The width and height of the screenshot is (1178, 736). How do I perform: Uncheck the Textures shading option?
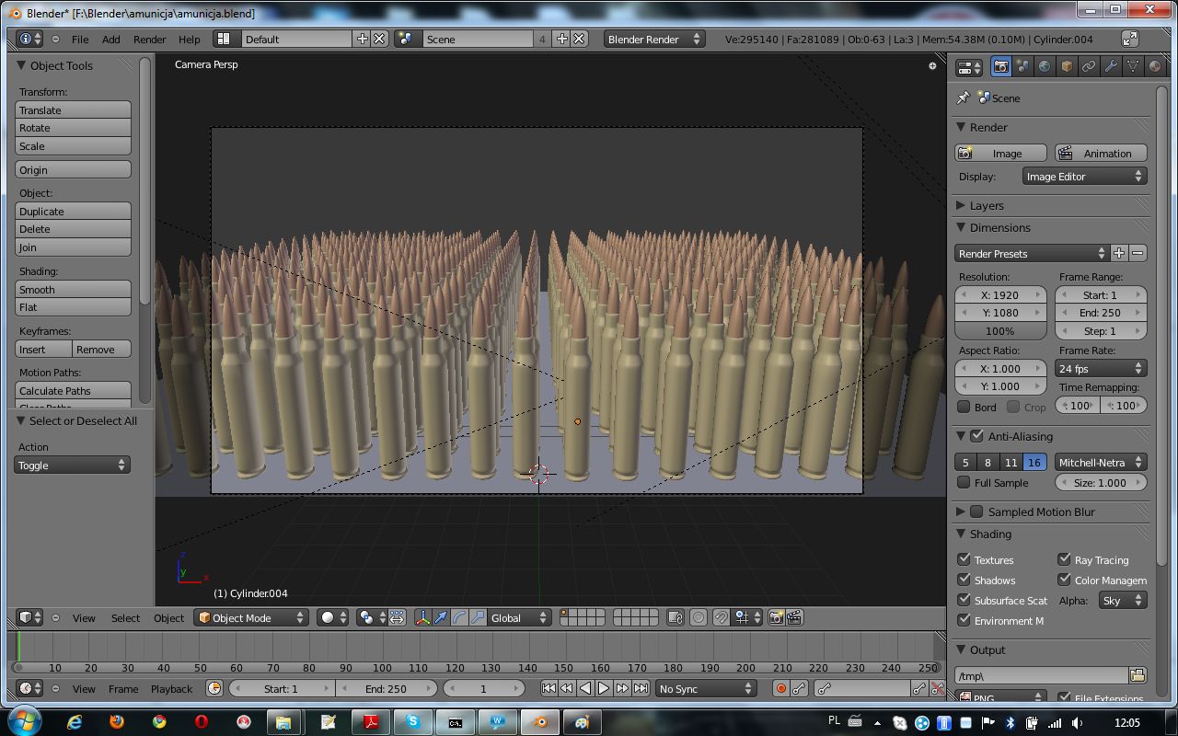tap(964, 559)
